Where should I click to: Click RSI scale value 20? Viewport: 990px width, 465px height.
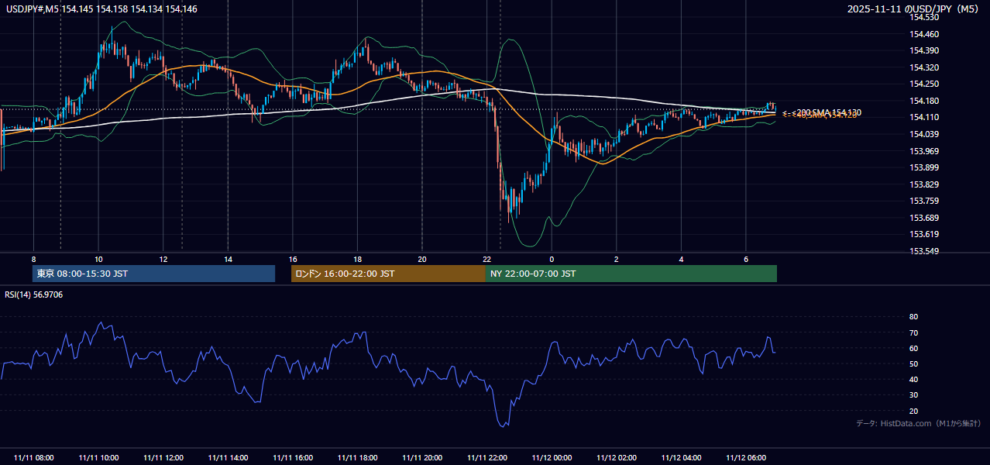(x=913, y=411)
